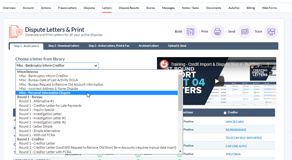This screenshot has width=292, height=160.
Task: Switch to Step 2 - Download Letters tab
Action: point(64,46)
